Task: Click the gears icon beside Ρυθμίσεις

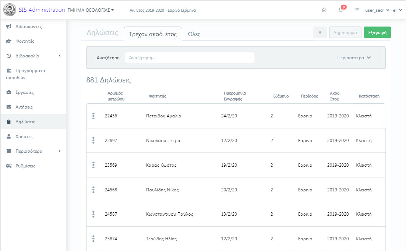Action: (x=9, y=166)
